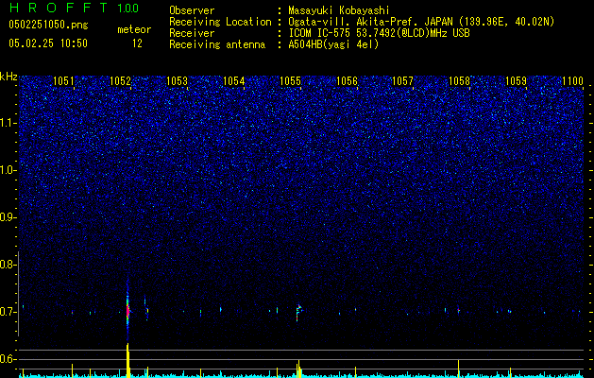Click the yellow amplitude spike at 1058
Viewport: 594px width, 378px height.
[x=458, y=369]
